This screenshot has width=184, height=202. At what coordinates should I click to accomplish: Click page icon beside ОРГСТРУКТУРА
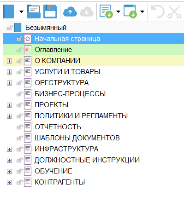(x=28, y=83)
